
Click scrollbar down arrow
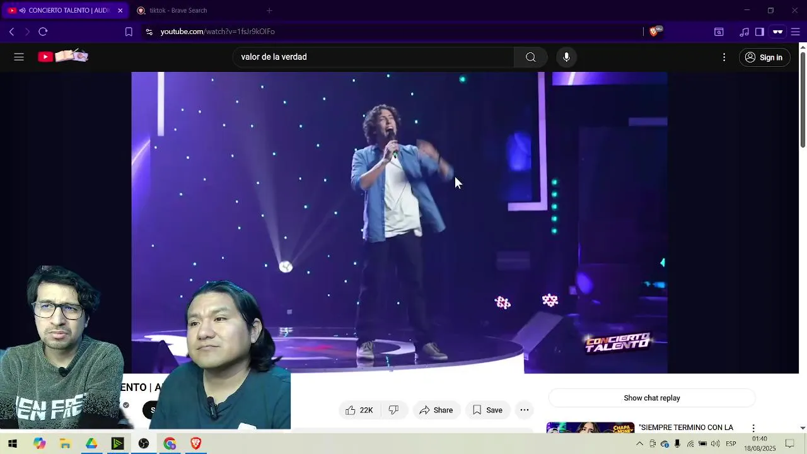803,428
